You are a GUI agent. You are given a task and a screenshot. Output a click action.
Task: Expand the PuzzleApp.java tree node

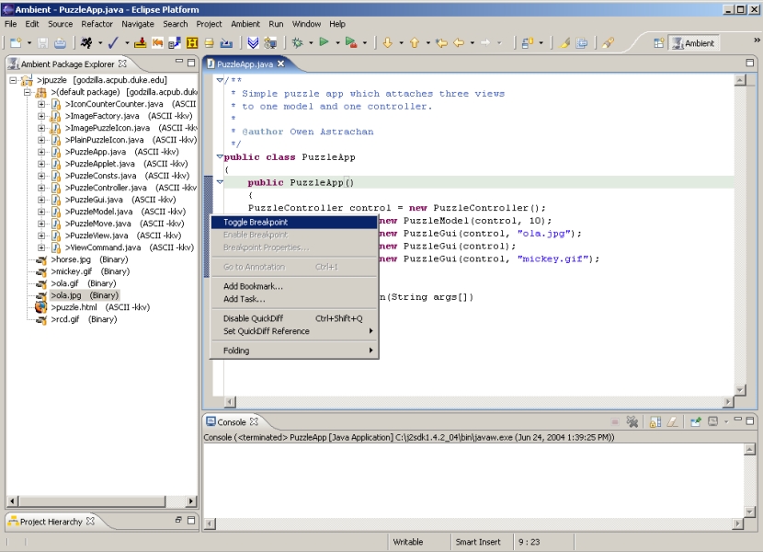pos(41,152)
